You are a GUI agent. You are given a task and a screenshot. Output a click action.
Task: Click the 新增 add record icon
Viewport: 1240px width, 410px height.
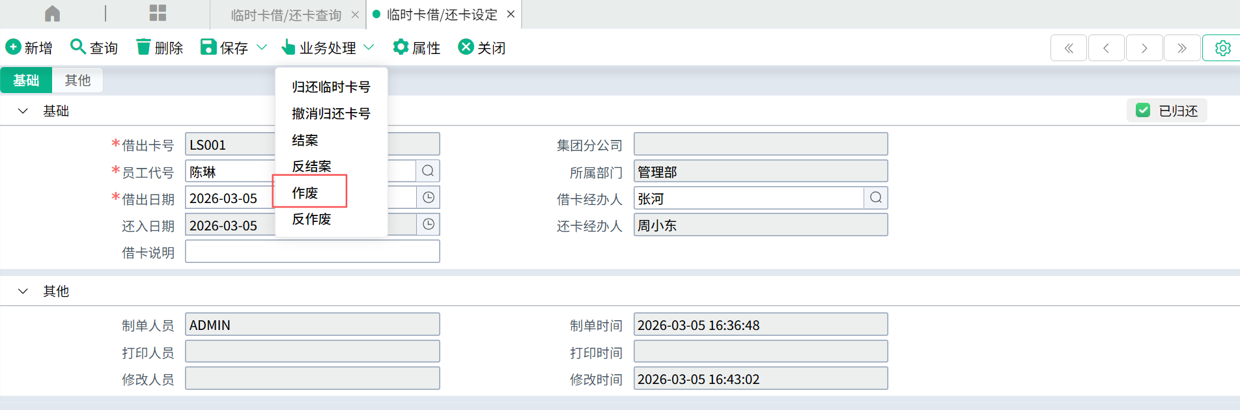click(13, 47)
